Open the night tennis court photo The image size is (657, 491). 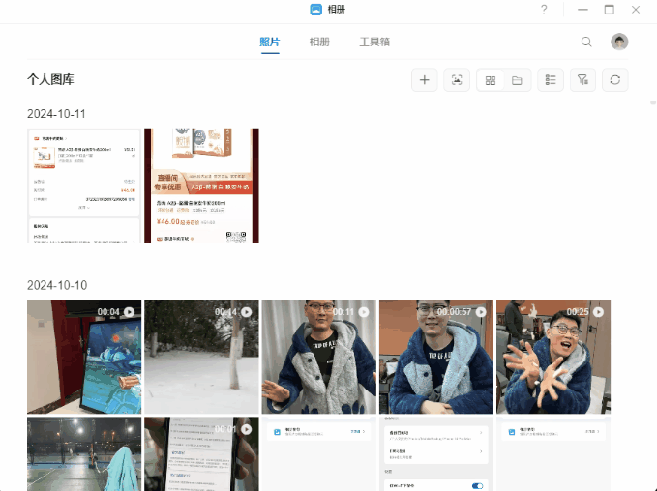tap(84, 453)
